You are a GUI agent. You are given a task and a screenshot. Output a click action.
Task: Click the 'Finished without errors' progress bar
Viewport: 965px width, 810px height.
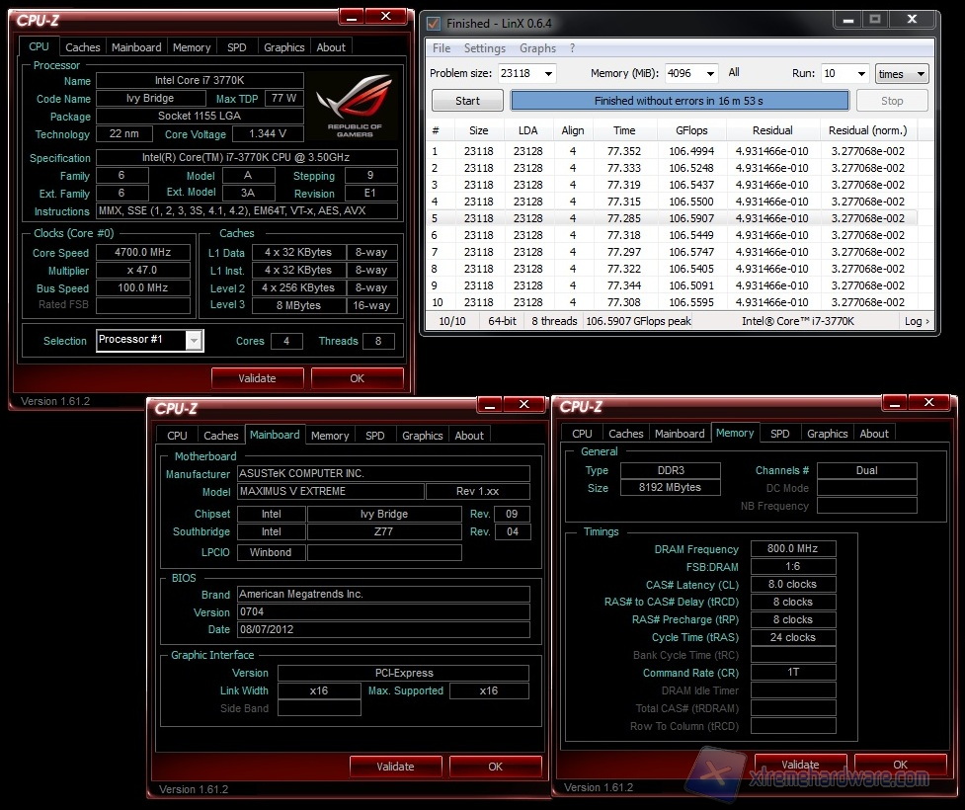tap(679, 101)
